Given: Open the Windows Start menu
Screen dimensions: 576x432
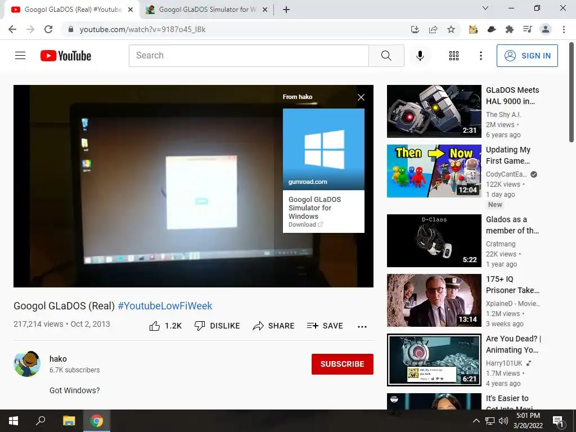Looking at the screenshot, I should tap(13, 421).
